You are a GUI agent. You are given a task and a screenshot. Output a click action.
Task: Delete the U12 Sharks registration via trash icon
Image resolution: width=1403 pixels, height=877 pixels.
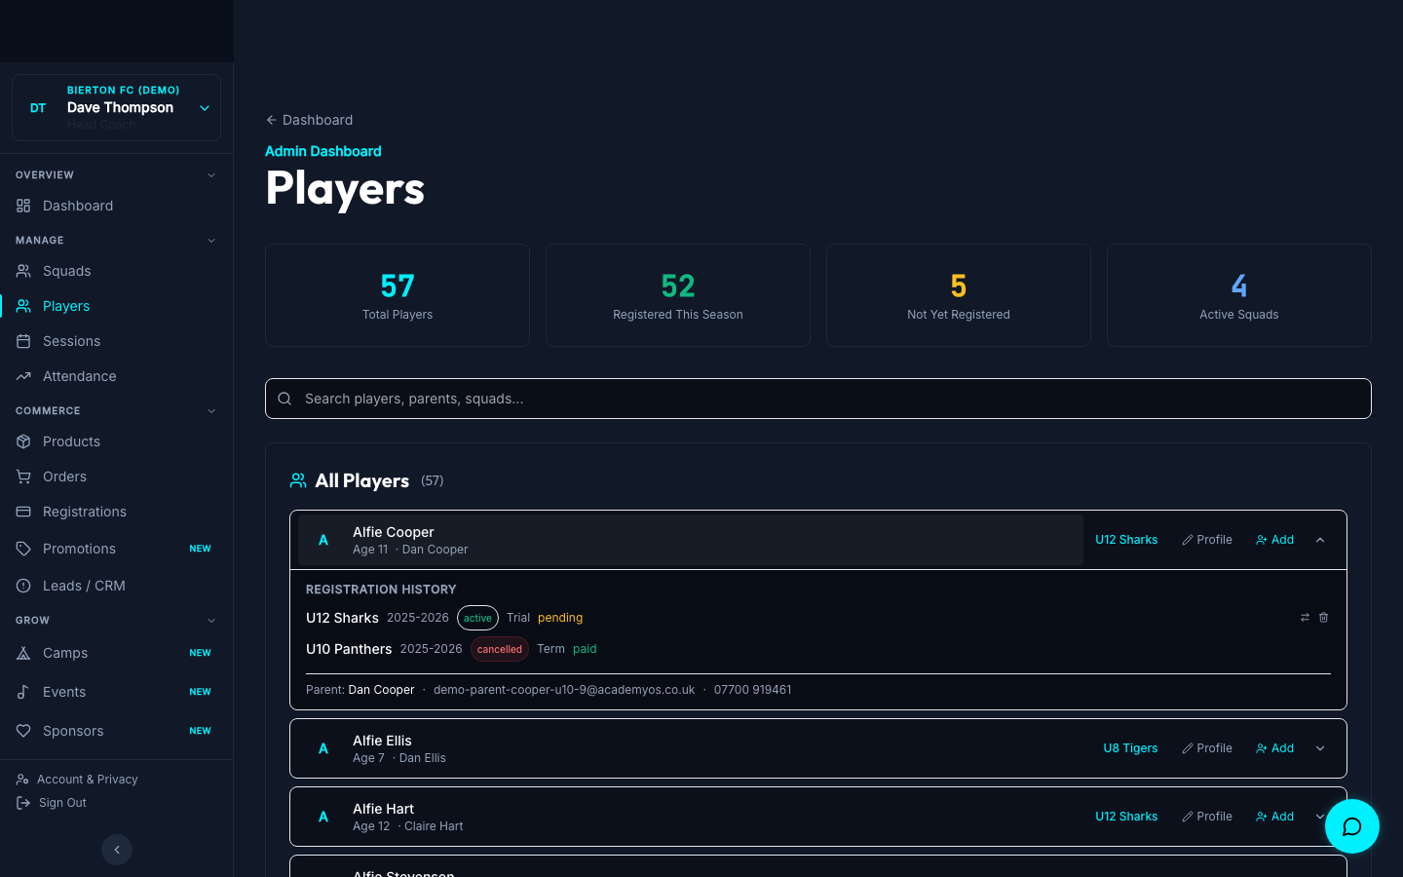[x=1324, y=618]
